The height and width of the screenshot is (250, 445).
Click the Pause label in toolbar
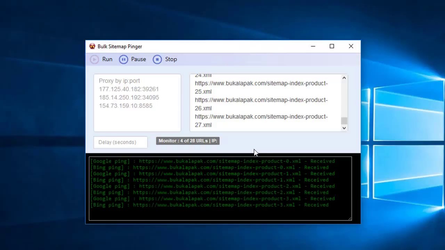coord(138,59)
